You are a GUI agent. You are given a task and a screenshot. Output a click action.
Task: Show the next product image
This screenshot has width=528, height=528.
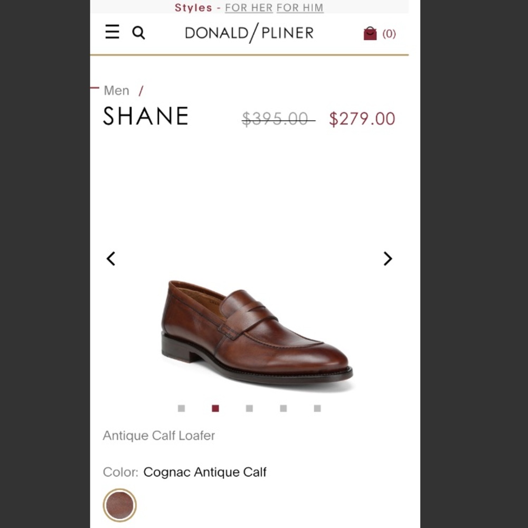[388, 259]
